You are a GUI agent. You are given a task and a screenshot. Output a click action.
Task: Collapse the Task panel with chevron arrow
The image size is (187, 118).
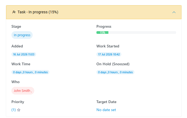tap(174, 12)
